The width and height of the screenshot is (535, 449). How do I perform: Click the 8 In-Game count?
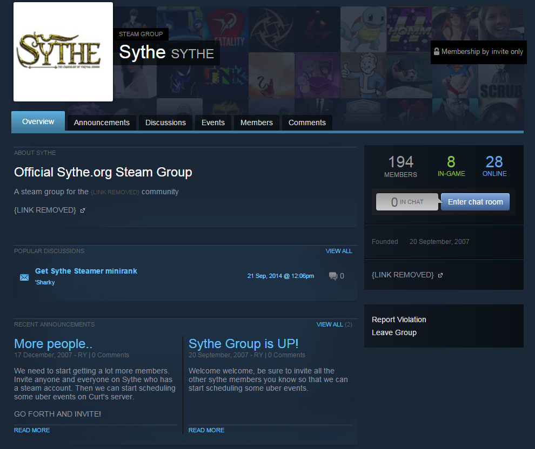tap(451, 166)
